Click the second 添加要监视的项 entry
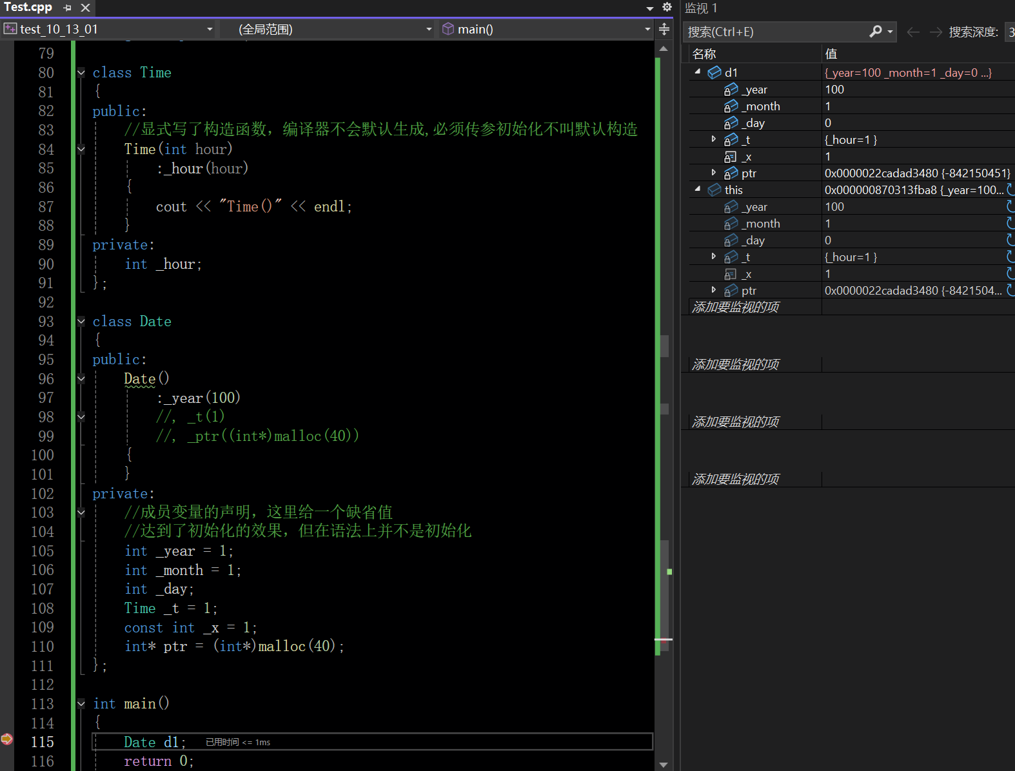The image size is (1015, 771). pyautogui.click(x=735, y=364)
